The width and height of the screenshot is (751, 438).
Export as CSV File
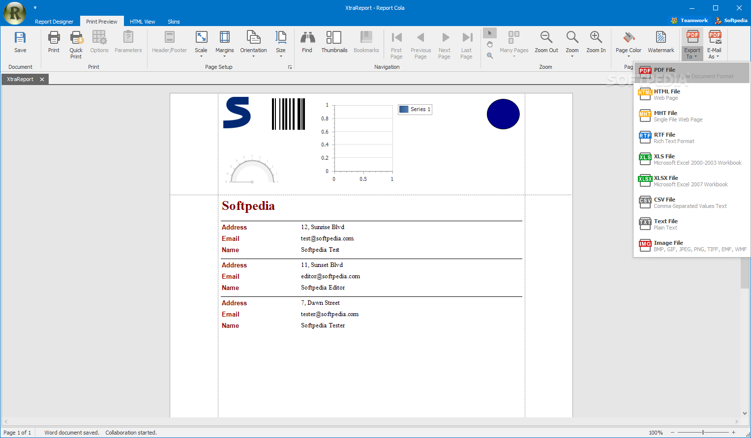pyautogui.click(x=691, y=203)
